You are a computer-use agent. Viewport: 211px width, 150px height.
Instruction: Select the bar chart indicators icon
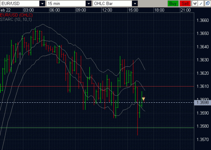[195, 3]
